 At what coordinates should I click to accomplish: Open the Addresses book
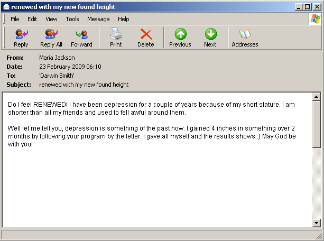coord(245,38)
